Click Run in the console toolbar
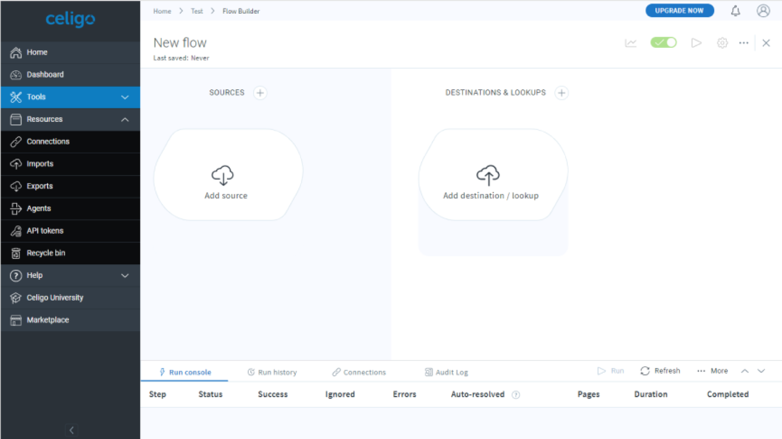Viewport: 782px width, 439px height. pyautogui.click(x=610, y=371)
